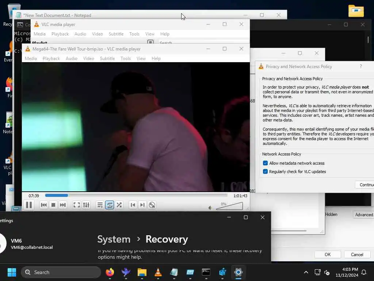
Task: Open Tools menu in the background VLC window
Action: 134,34
